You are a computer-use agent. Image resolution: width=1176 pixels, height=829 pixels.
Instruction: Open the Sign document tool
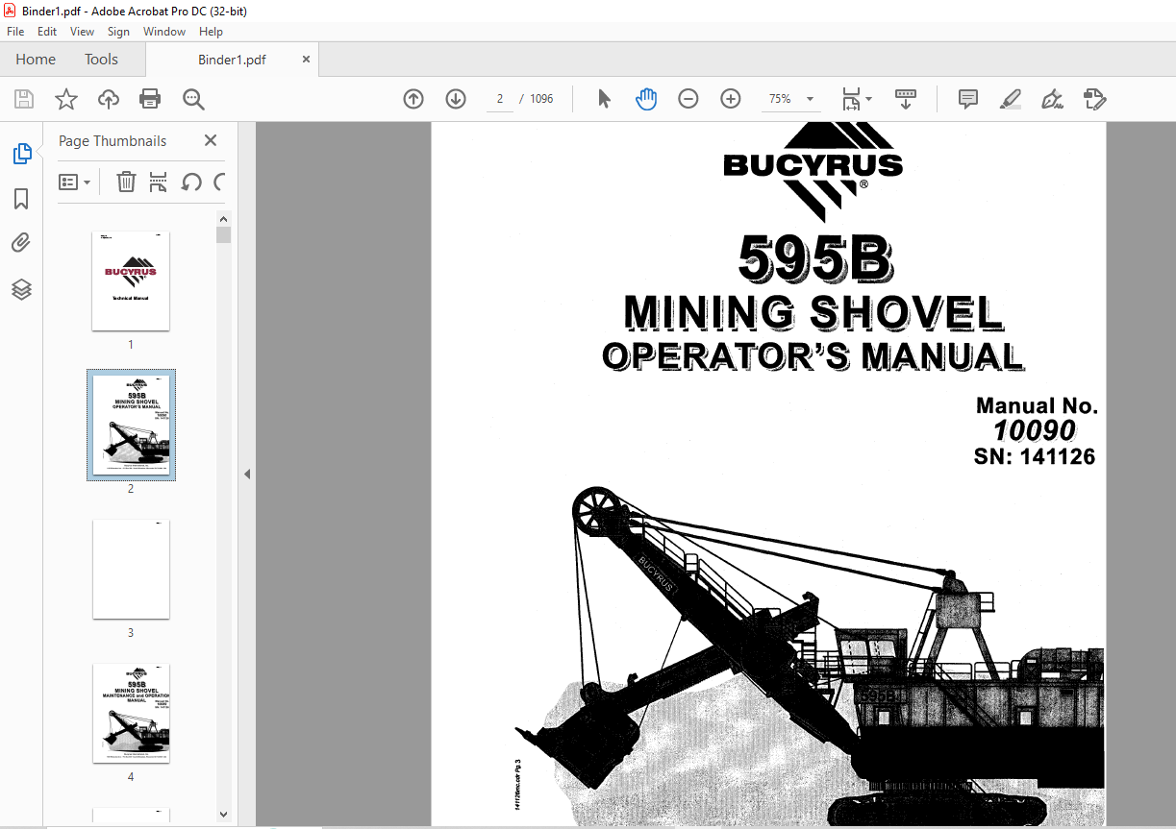coord(1052,99)
